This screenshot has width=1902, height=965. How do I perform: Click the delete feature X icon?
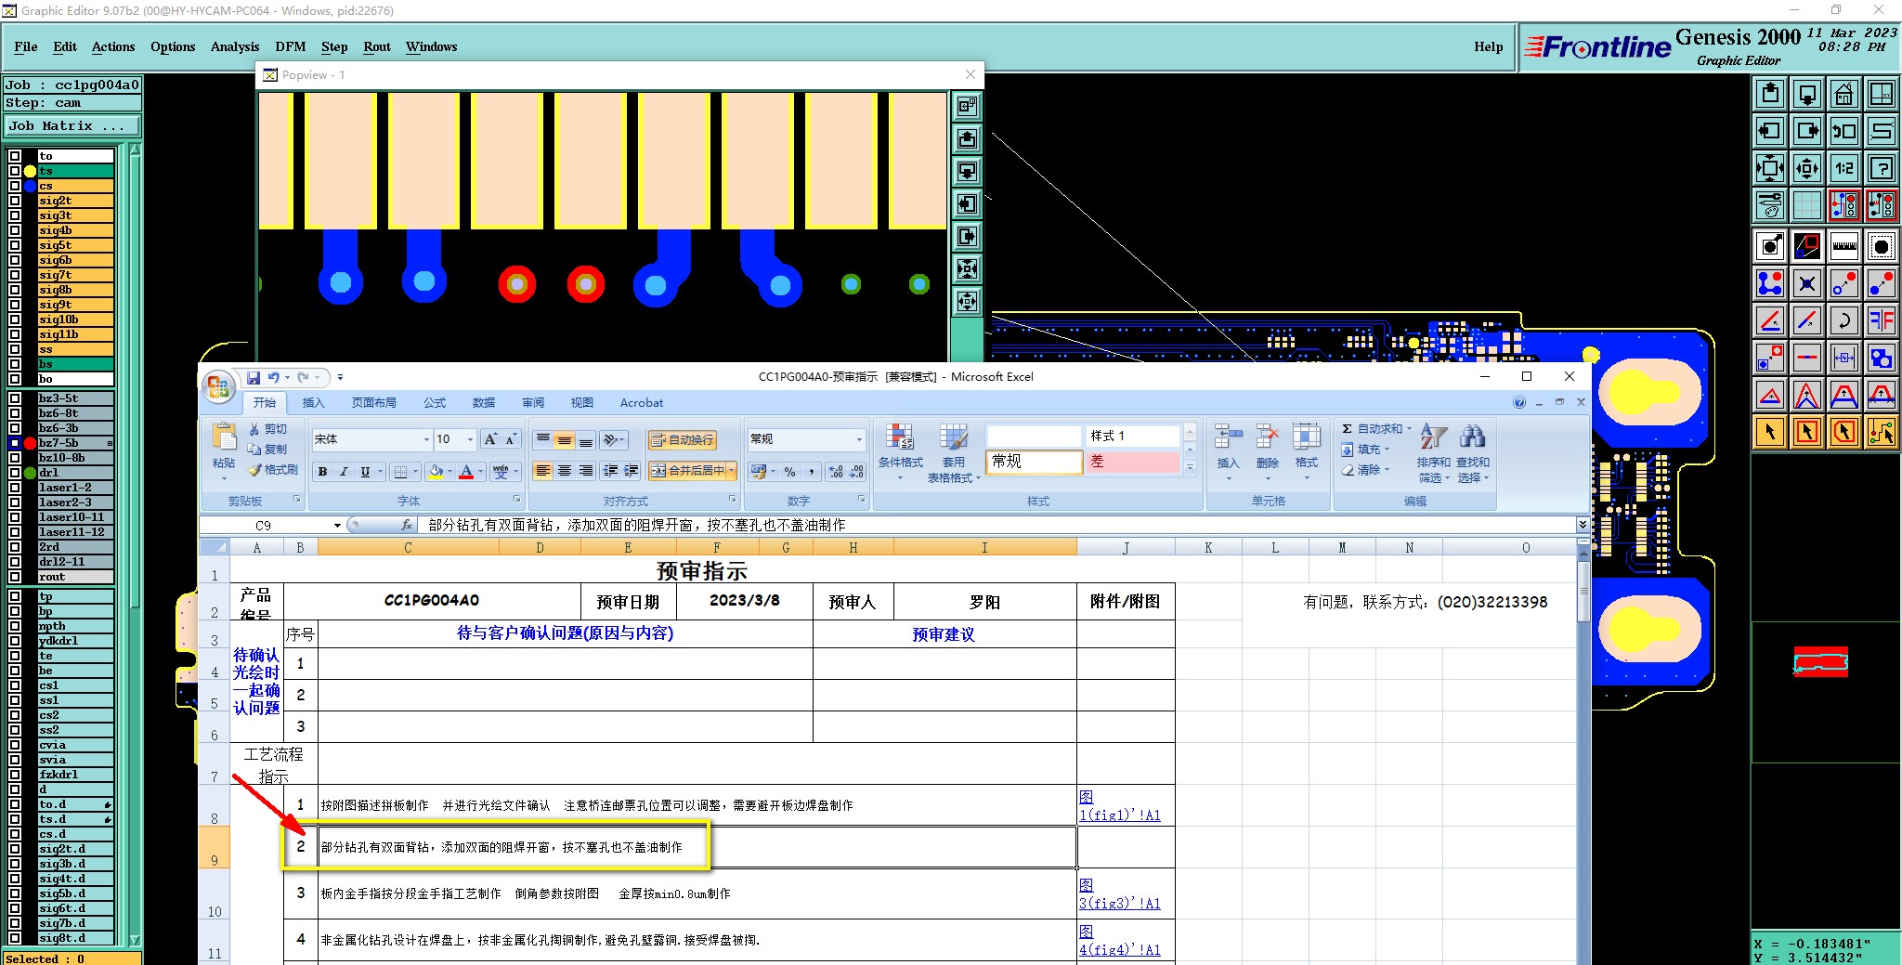tap(1807, 283)
